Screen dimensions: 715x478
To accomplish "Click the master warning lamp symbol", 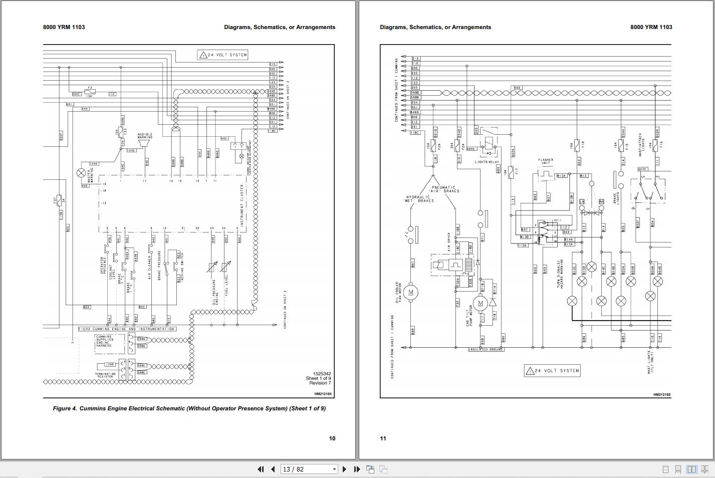I will pyautogui.click(x=81, y=173).
